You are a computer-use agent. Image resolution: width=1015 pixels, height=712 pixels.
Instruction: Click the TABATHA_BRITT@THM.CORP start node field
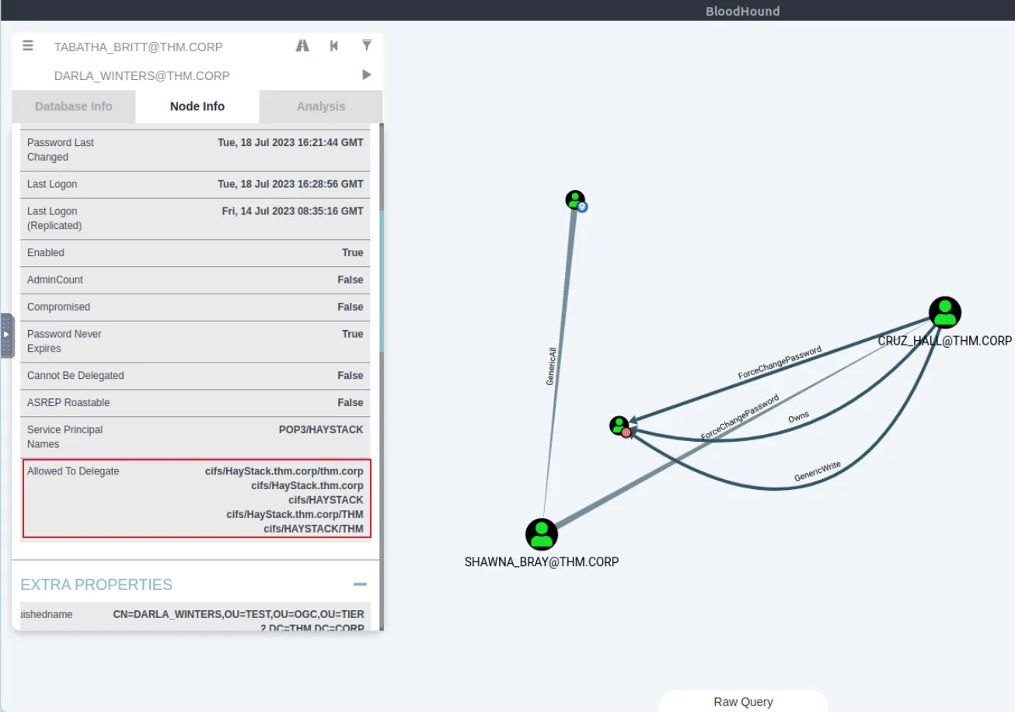click(138, 47)
